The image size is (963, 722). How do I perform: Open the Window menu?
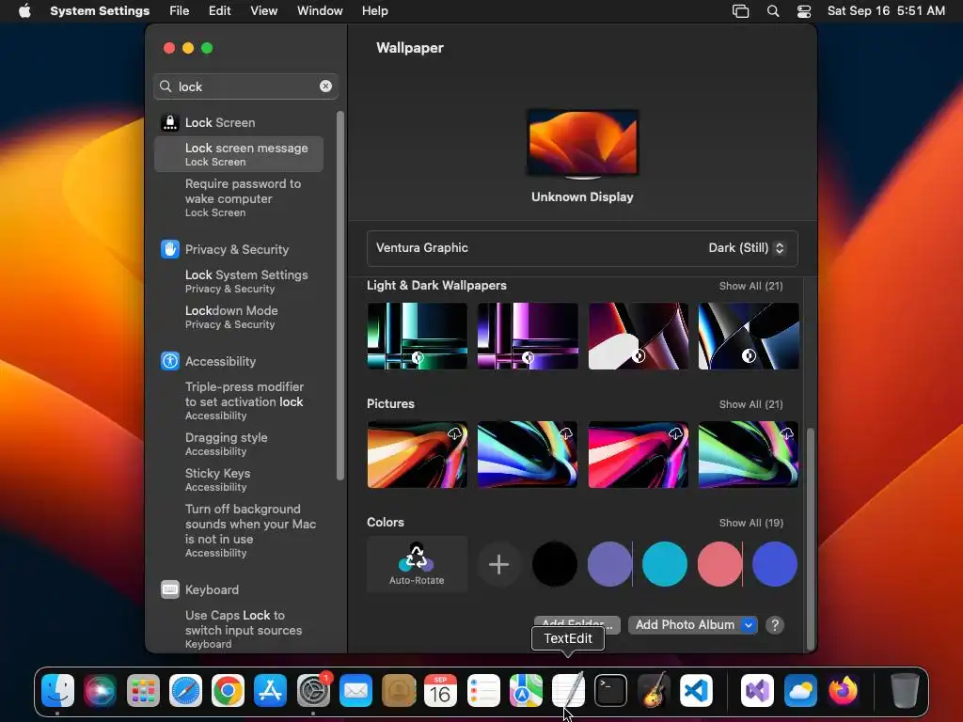[x=320, y=11]
